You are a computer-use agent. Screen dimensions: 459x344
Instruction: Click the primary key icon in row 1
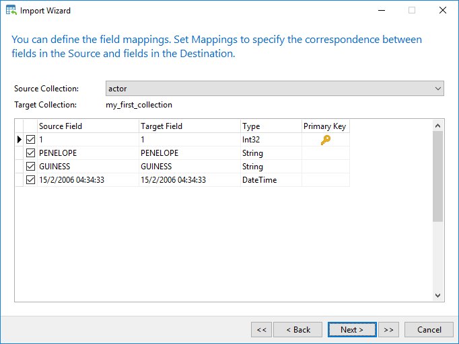point(325,140)
